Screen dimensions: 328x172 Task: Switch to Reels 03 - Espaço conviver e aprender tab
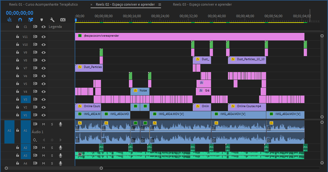(x=202, y=4)
